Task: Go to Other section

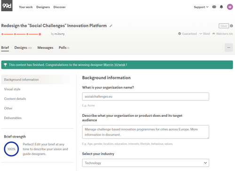Action: tap(8, 108)
